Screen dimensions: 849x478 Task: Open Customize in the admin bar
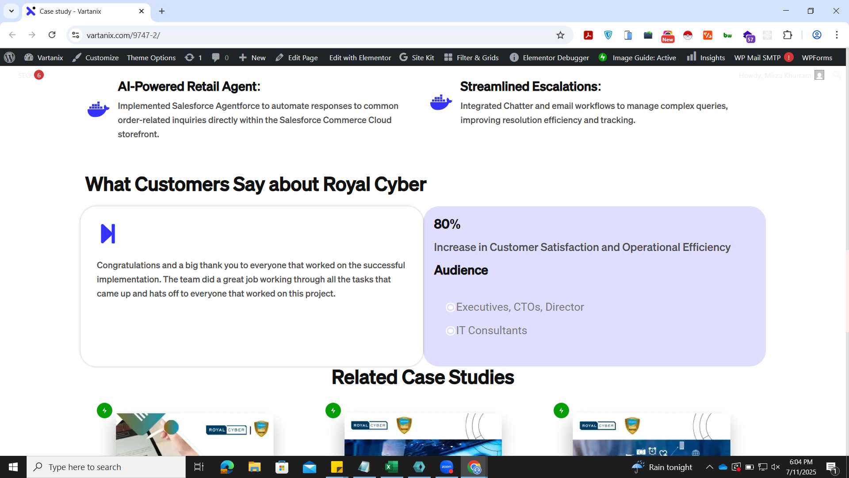point(96,58)
